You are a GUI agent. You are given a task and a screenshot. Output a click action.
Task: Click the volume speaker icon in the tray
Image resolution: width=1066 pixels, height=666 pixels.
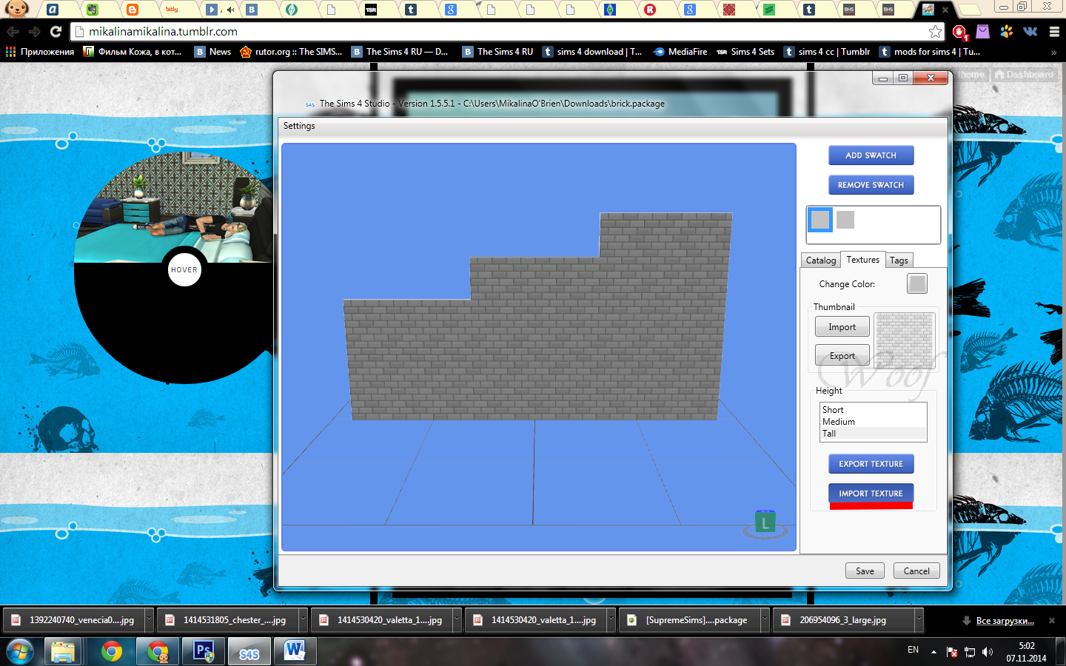point(987,652)
